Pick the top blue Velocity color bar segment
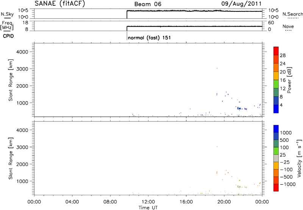This screenshot has height=210, width=303. 276,129
